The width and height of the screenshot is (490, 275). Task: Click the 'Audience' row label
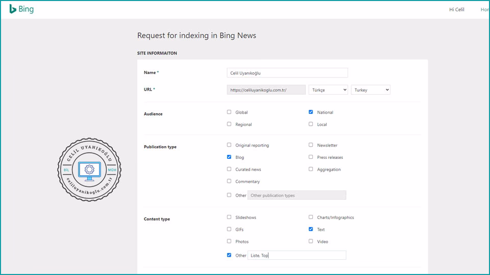tap(153, 114)
